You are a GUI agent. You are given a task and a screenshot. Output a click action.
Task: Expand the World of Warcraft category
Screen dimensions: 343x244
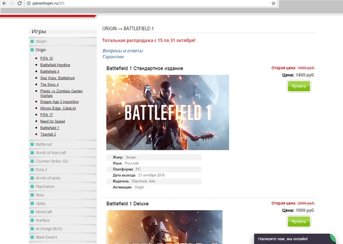click(51, 153)
